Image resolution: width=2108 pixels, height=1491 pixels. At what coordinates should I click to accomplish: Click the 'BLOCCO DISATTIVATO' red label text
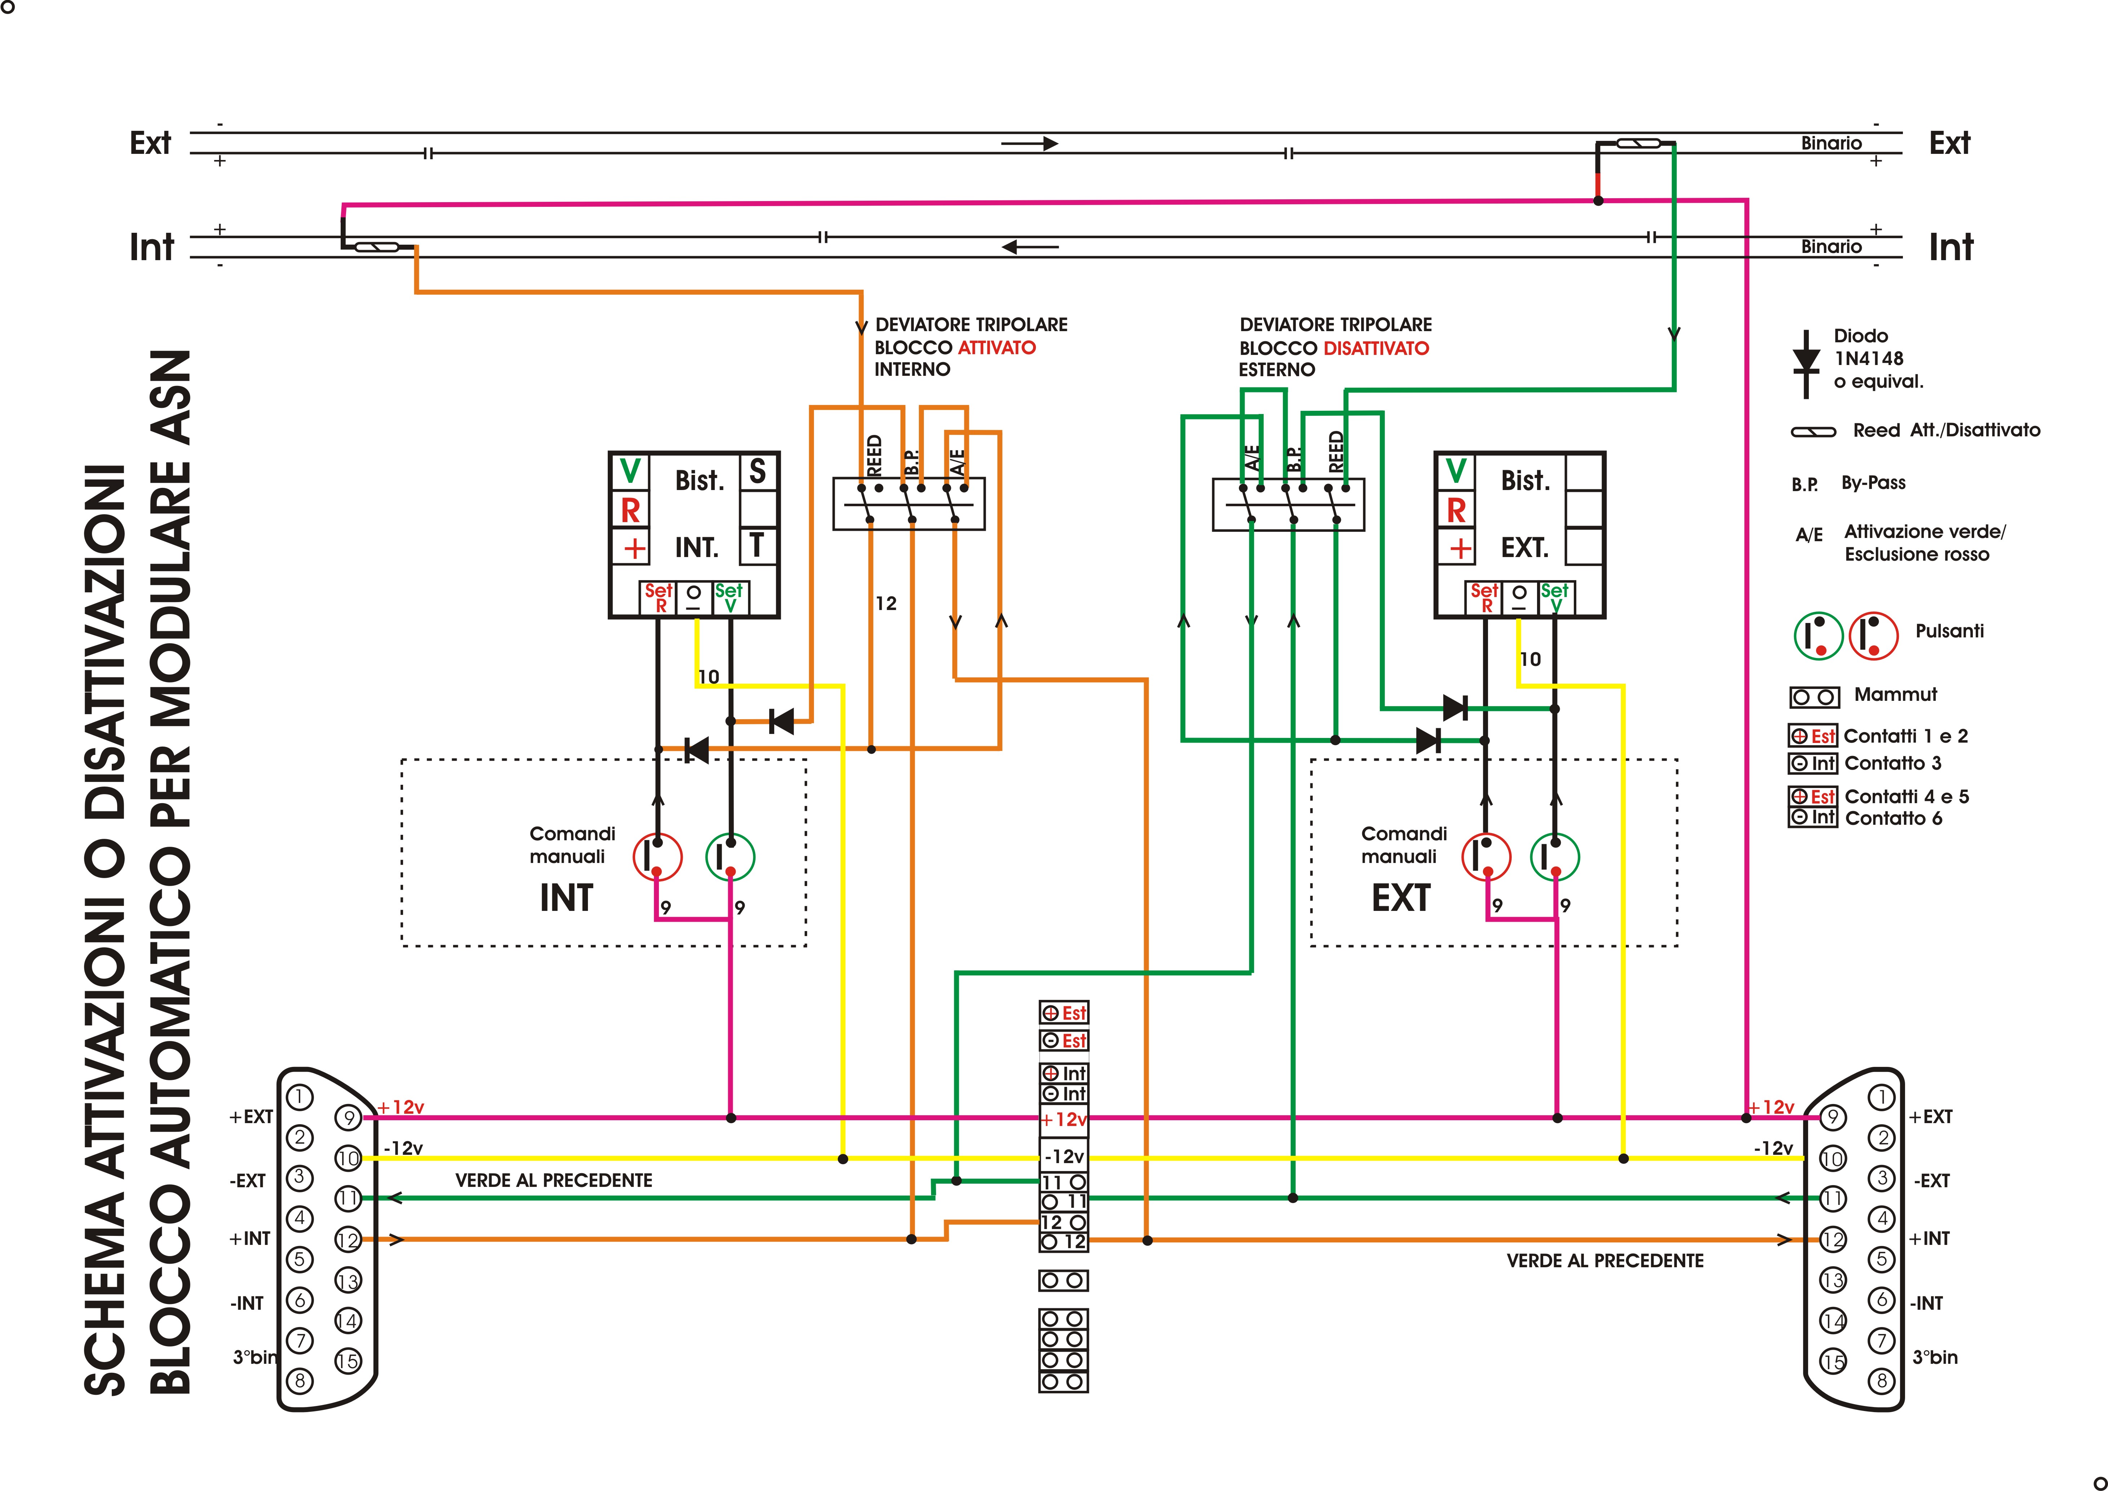tap(1334, 348)
